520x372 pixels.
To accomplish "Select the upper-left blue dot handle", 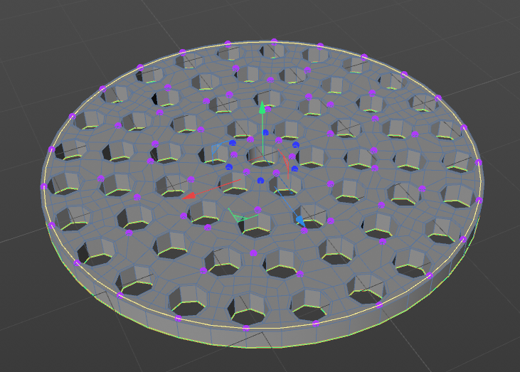I will [x=233, y=143].
